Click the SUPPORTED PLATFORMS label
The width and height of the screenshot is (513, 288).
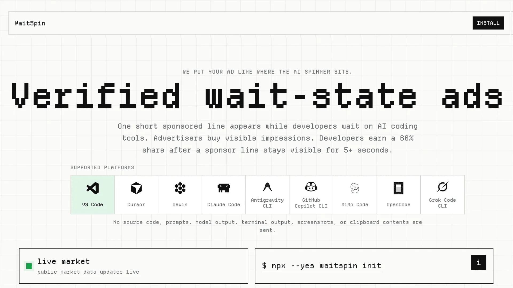pyautogui.click(x=102, y=167)
